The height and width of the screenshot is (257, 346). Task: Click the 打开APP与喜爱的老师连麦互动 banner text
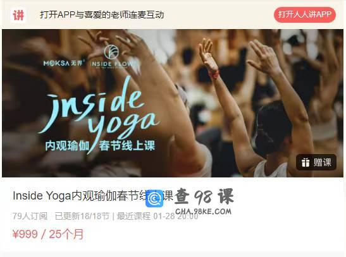[102, 15]
